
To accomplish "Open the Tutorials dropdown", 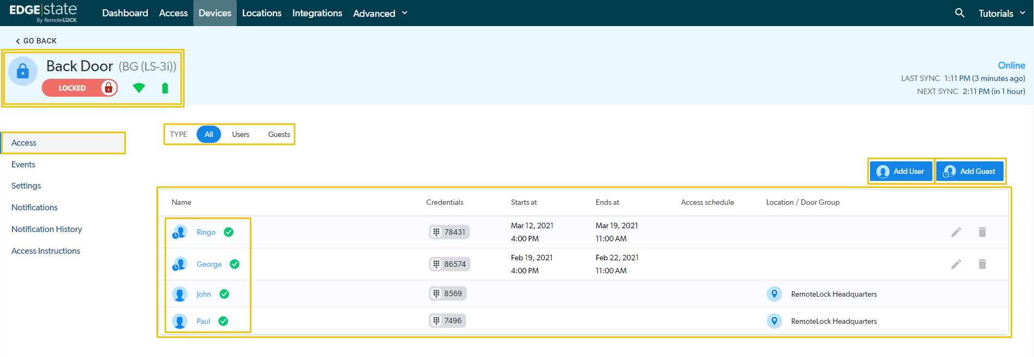I will click(x=1001, y=13).
